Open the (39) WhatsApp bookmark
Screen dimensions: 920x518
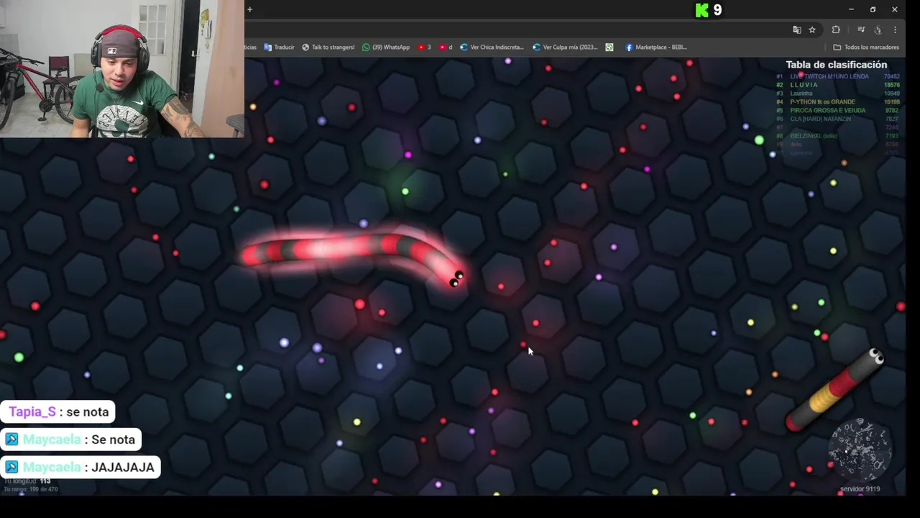click(386, 47)
